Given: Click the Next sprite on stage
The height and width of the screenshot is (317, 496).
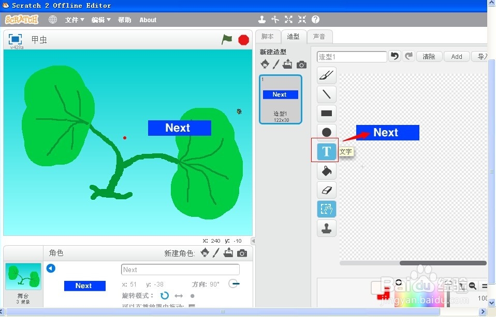Looking at the screenshot, I should 179,128.
